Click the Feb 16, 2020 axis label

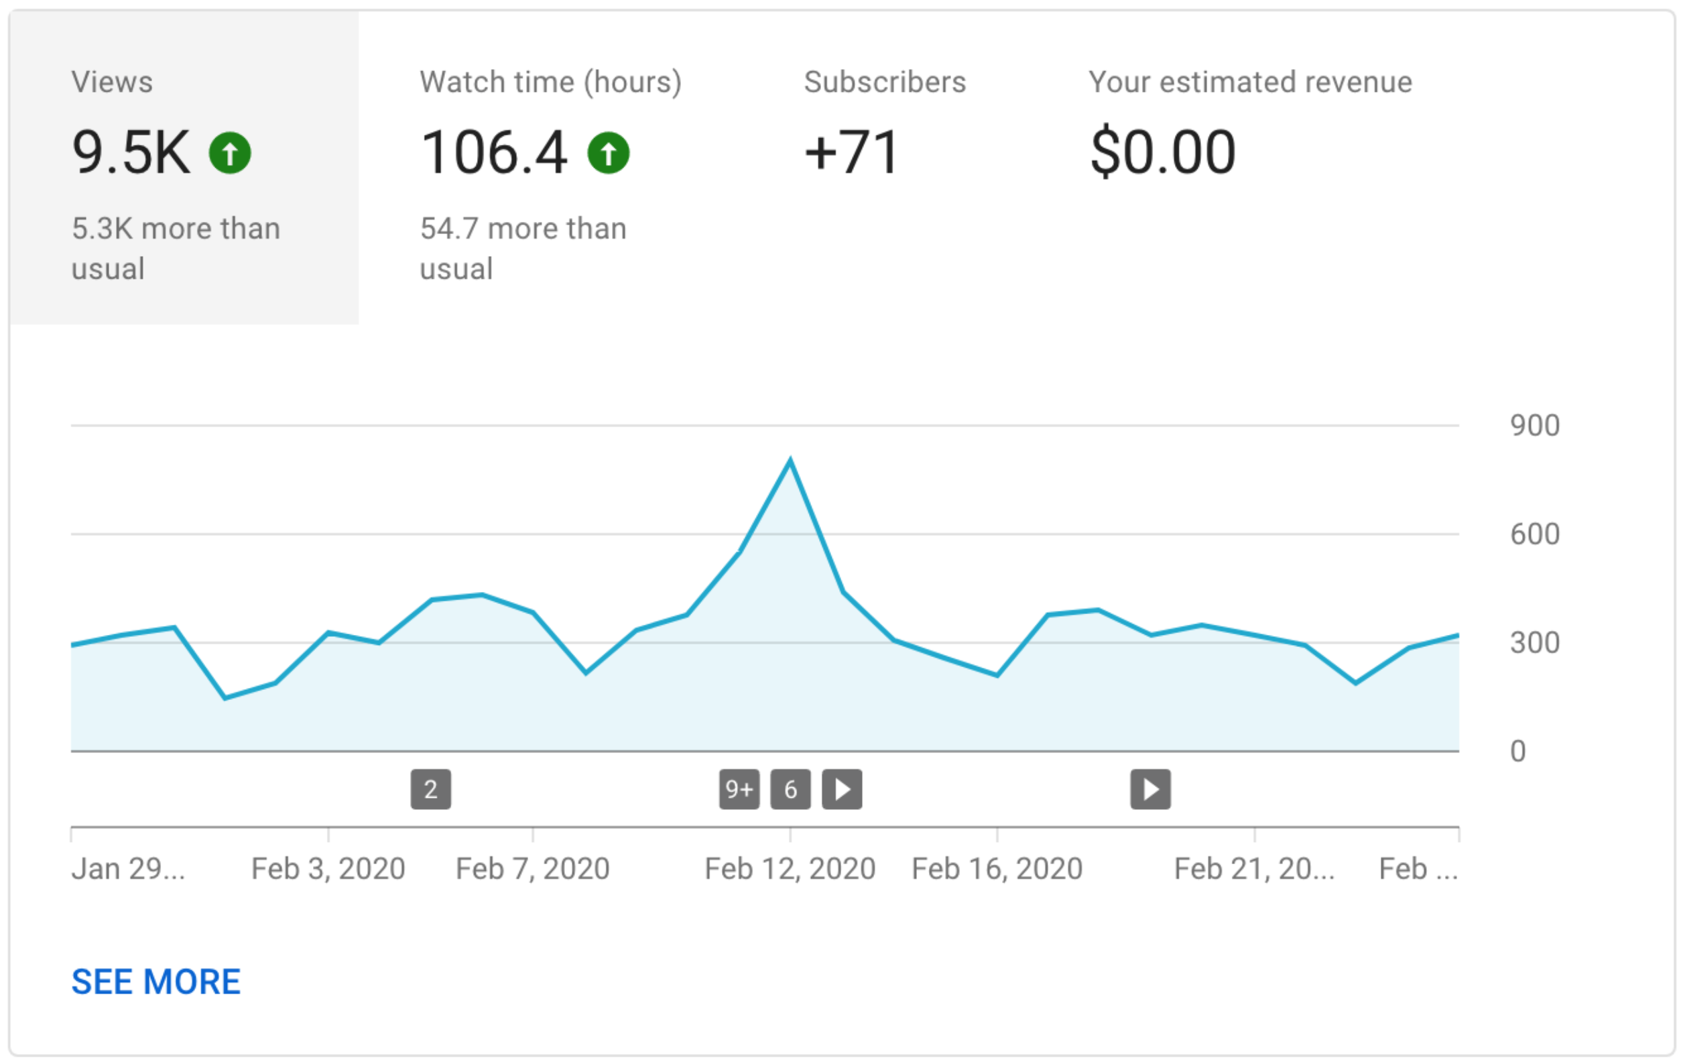pos(997,869)
